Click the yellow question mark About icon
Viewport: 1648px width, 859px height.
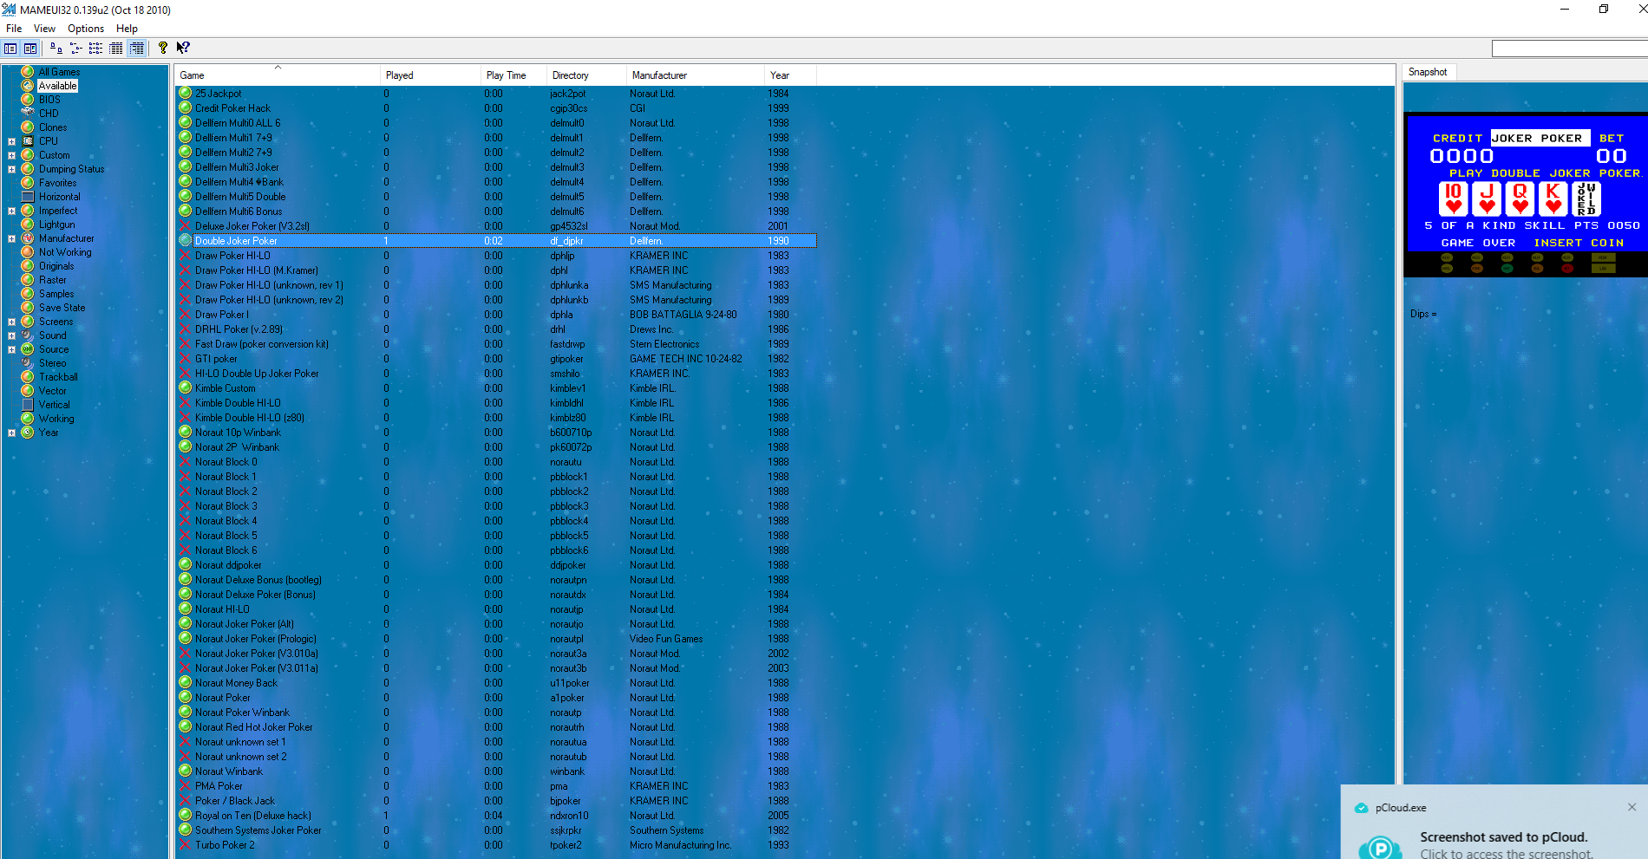[162, 48]
